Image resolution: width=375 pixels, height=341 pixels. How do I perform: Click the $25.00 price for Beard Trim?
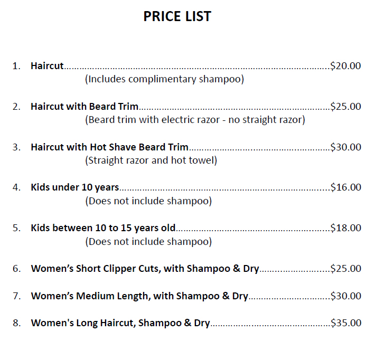(345, 106)
